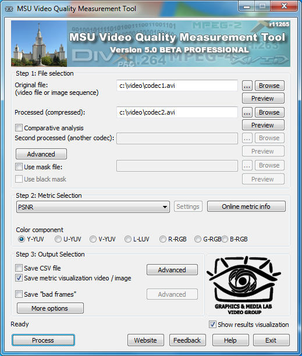The image size is (302, 356).
Task: Expand the PSNR metric dropdown
Action: 93,207
